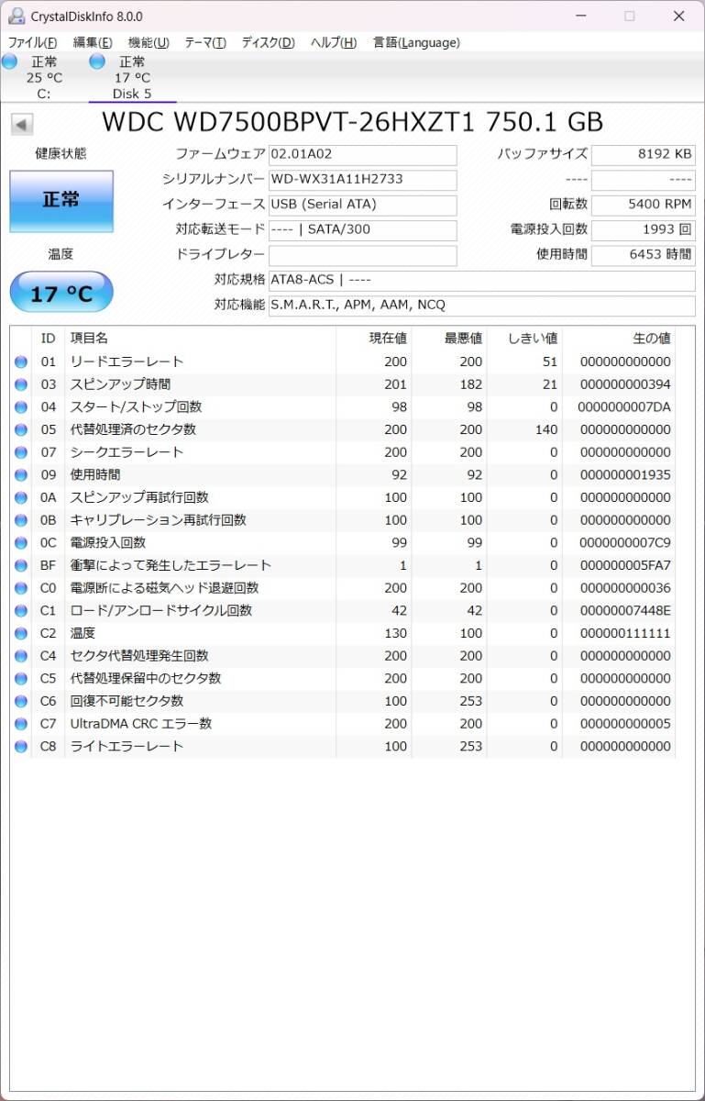Click the 現在値 column header
Screen dimensions: 705x1101
(x=373, y=339)
